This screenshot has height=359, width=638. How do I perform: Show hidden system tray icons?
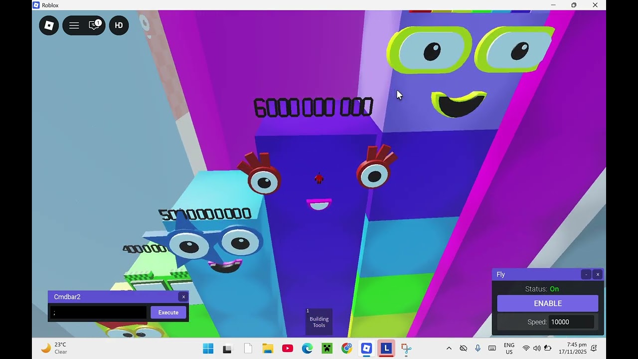coord(449,349)
